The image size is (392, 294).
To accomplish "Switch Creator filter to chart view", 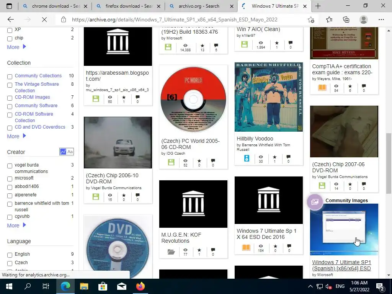I will tap(63, 152).
